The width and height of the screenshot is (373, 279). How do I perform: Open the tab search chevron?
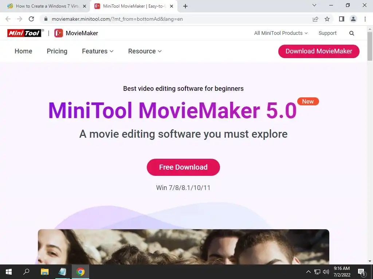314,5
